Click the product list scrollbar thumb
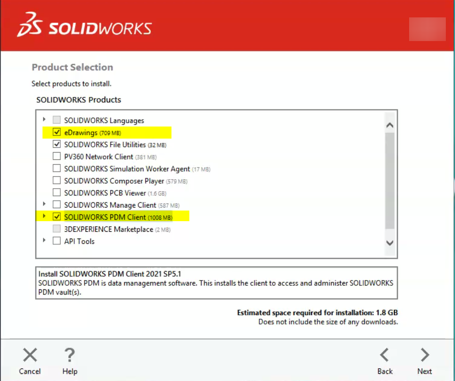The height and width of the screenshot is (381, 455). 390,181
